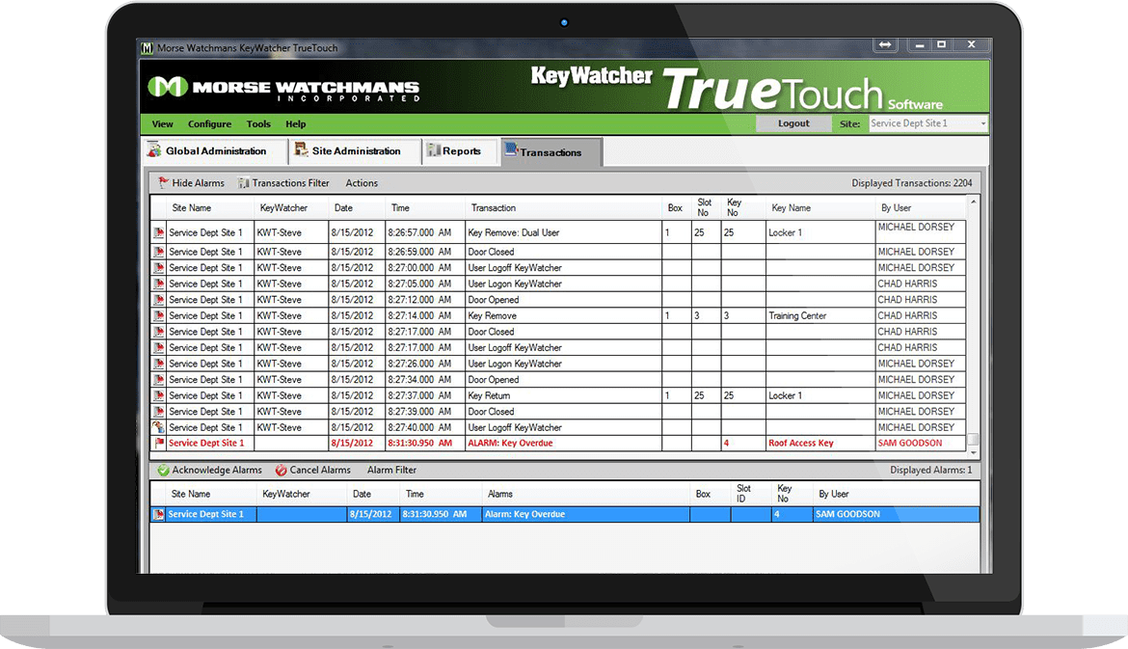Click the red flag icon on the Key Overdue alarm transaction
This screenshot has height=649, width=1128.
(158, 444)
